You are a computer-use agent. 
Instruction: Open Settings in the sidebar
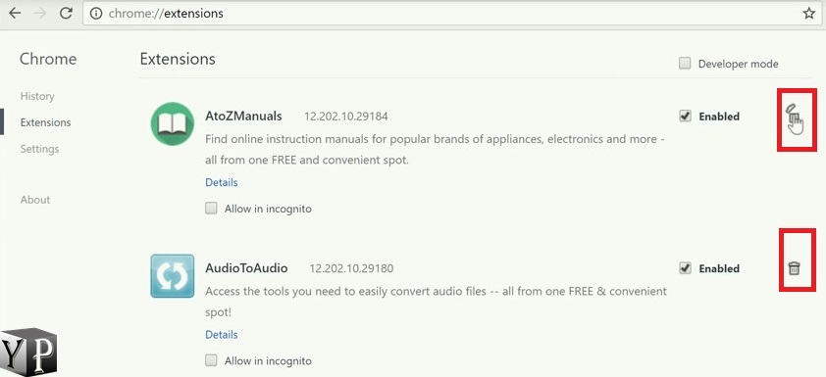pyautogui.click(x=39, y=149)
